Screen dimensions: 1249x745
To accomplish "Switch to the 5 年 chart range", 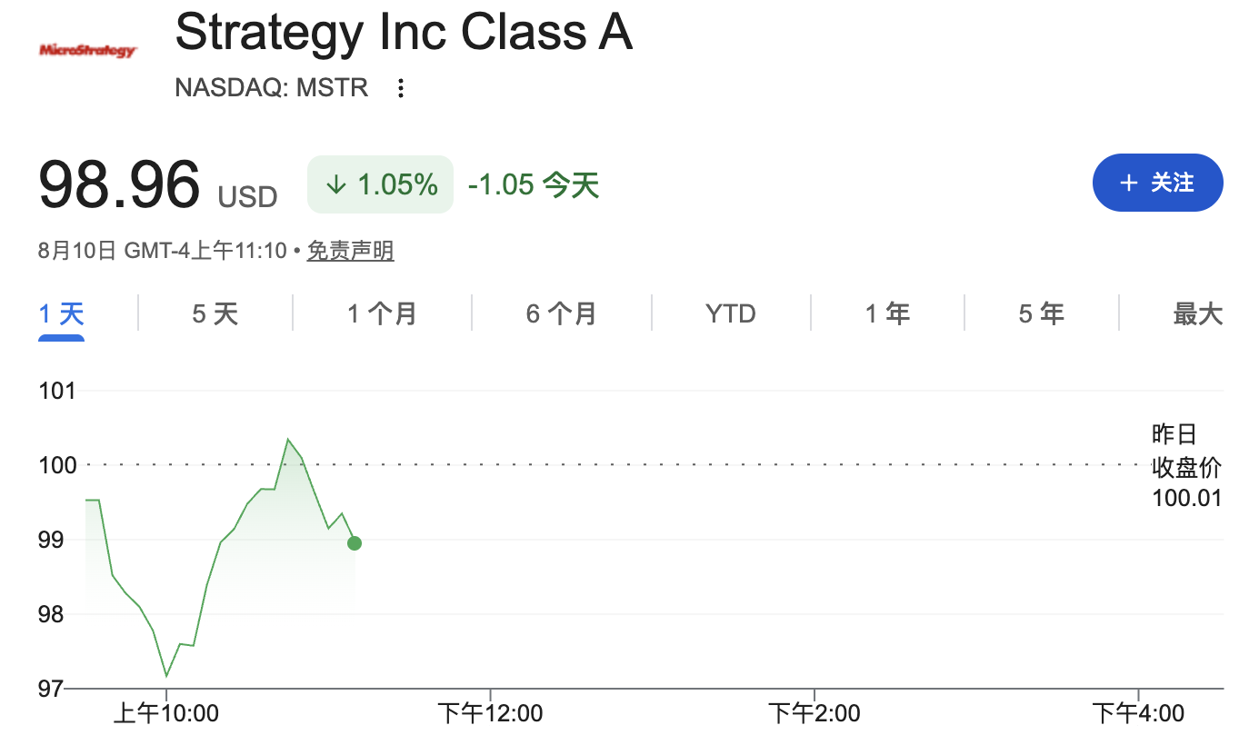I will click(x=1041, y=314).
